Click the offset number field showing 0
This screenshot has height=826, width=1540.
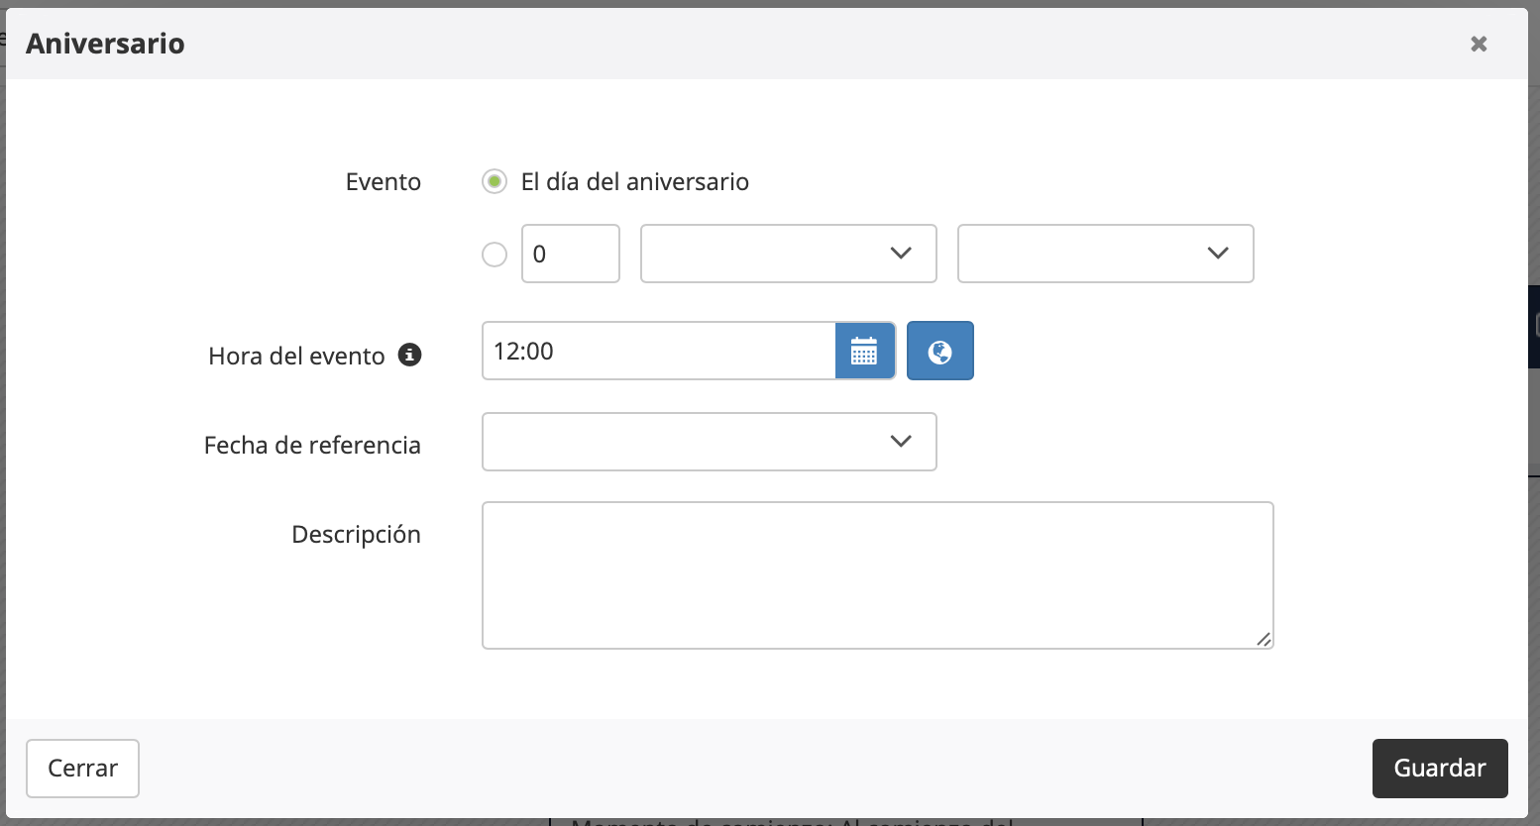tap(571, 254)
